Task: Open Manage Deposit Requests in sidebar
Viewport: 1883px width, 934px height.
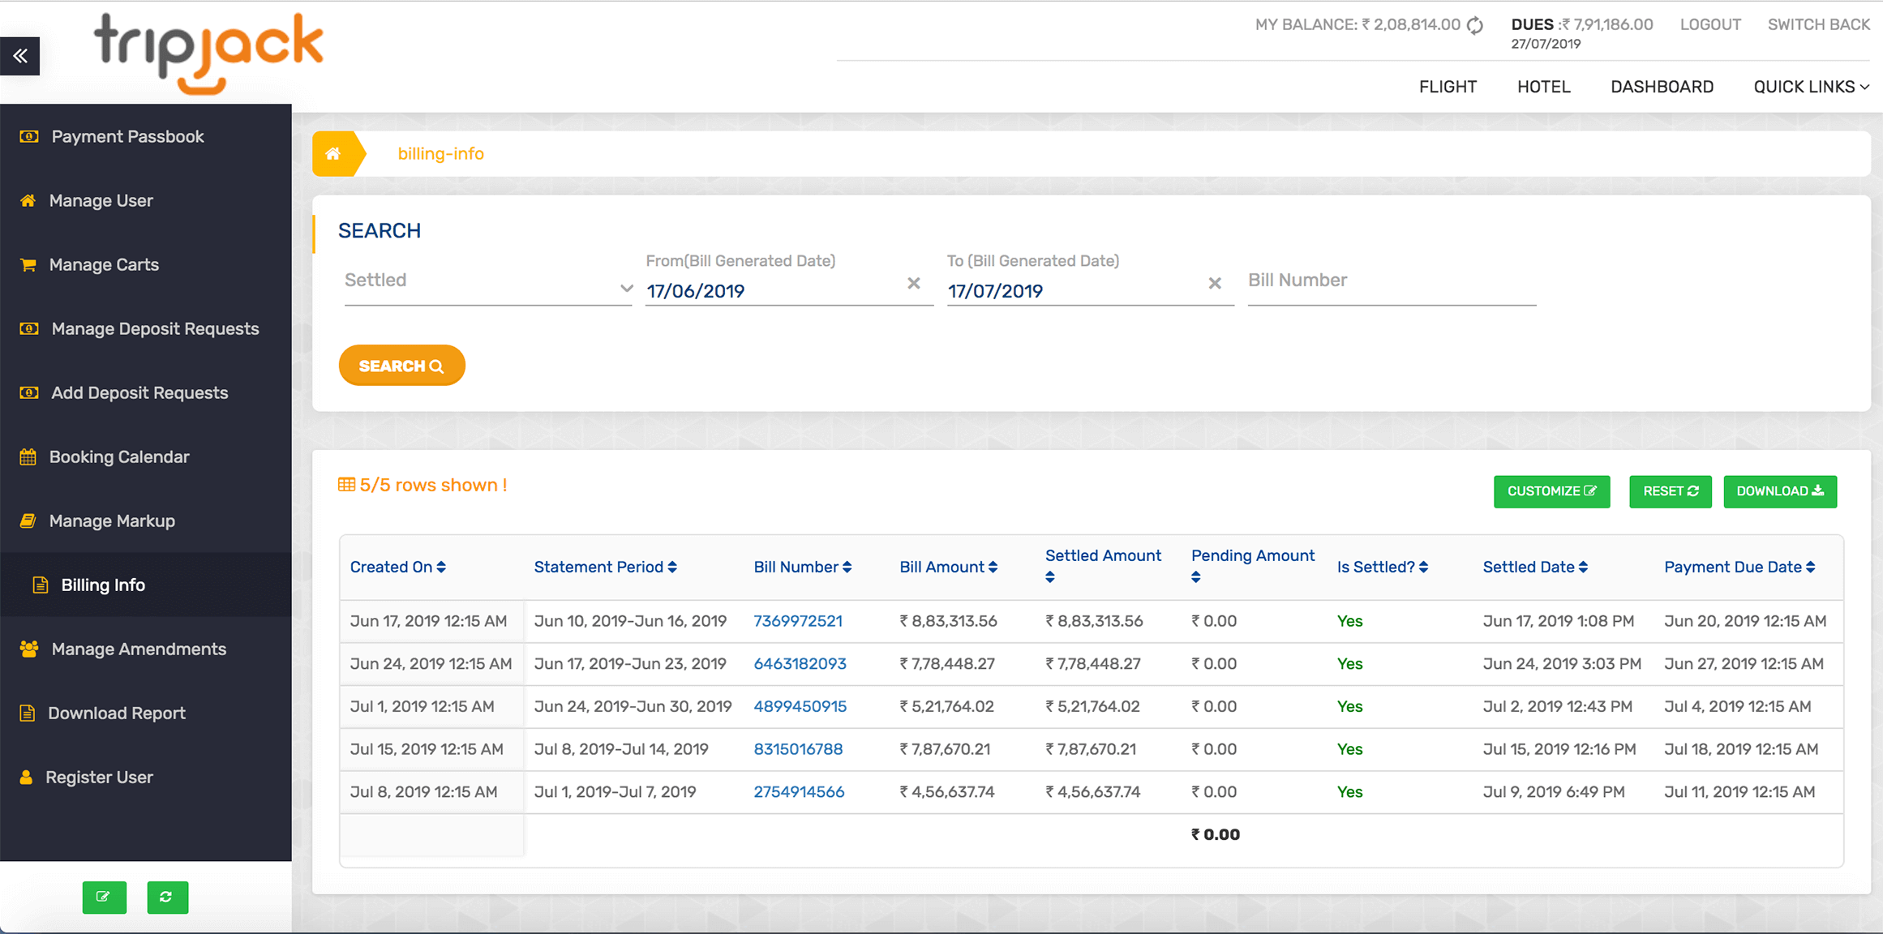Action: [155, 329]
